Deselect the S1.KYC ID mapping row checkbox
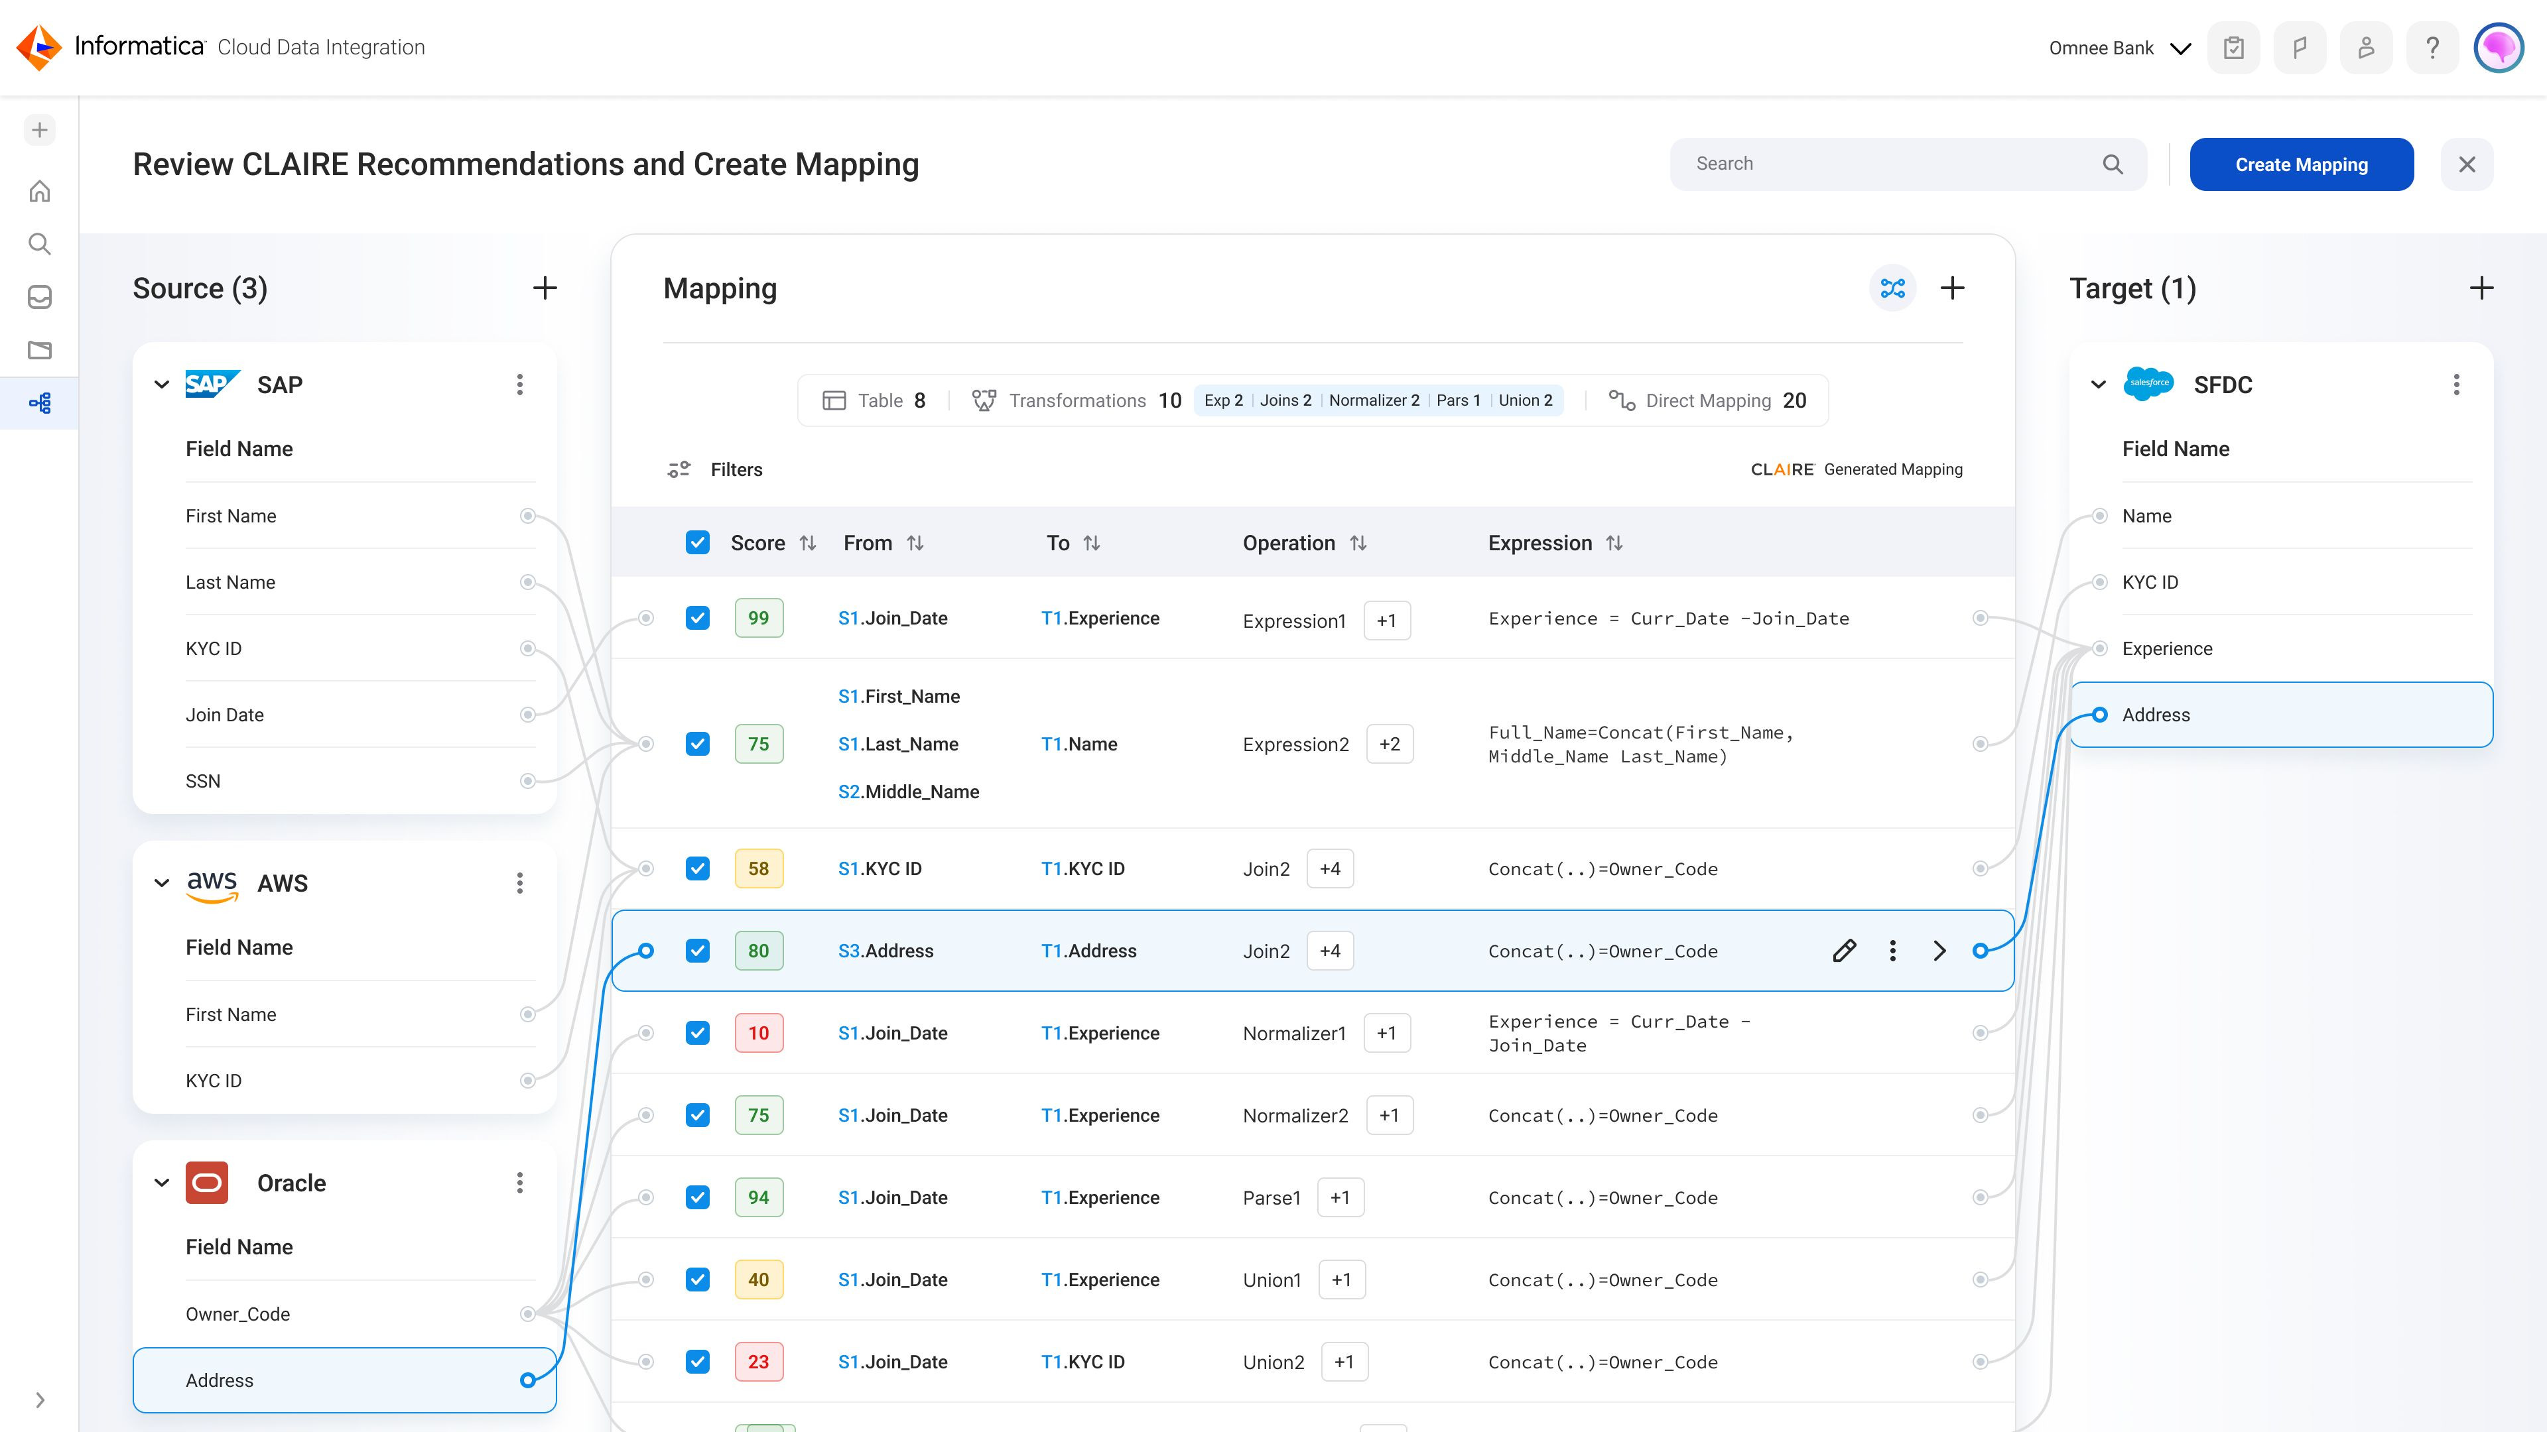 pos(697,868)
